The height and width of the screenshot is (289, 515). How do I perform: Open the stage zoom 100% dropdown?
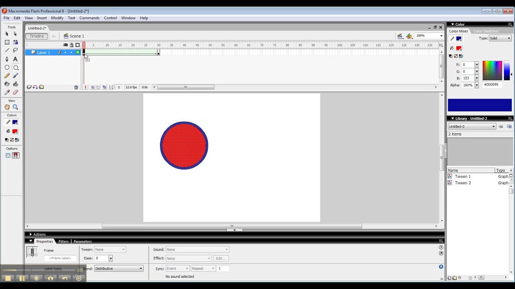441,36
